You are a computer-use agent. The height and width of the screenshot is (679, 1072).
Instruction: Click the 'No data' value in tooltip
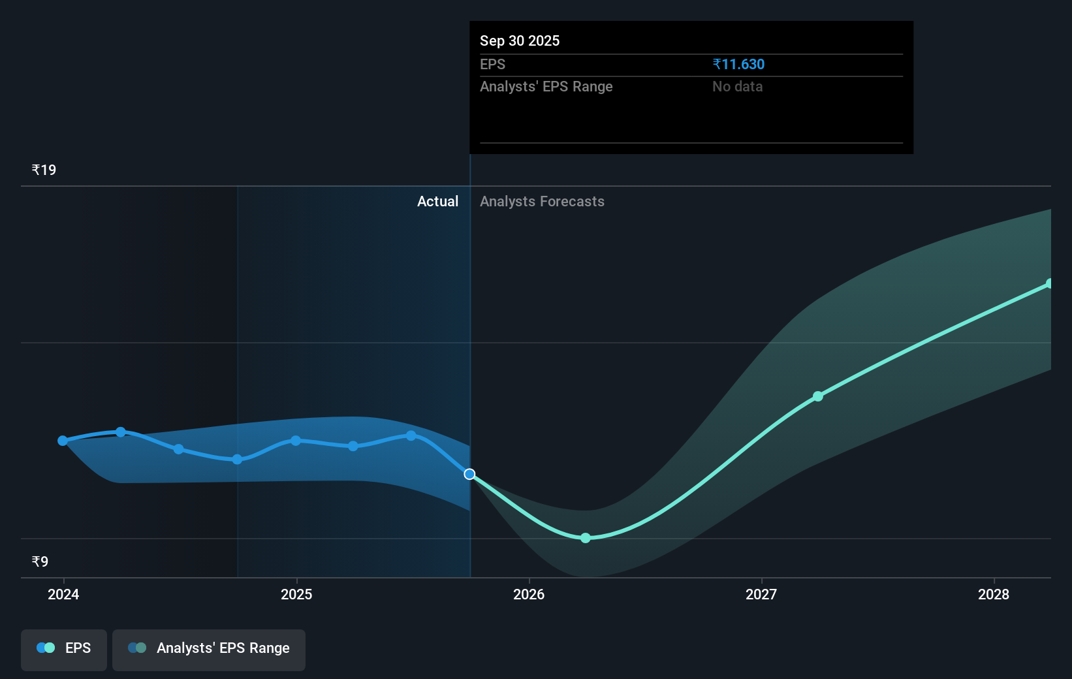point(737,86)
